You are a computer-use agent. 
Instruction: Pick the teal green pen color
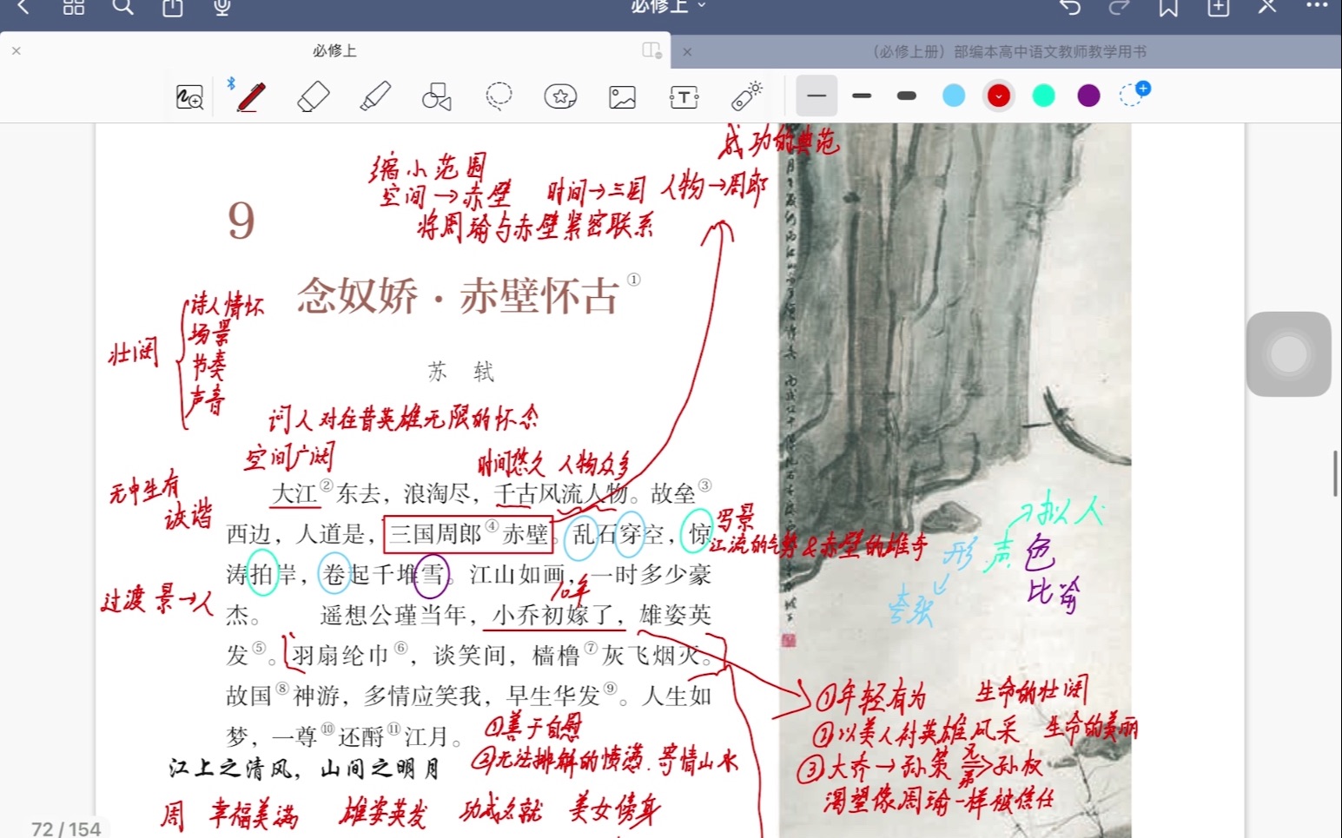click(x=1043, y=96)
